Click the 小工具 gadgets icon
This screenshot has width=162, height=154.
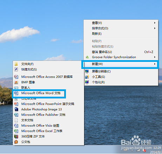(x=87, y=77)
